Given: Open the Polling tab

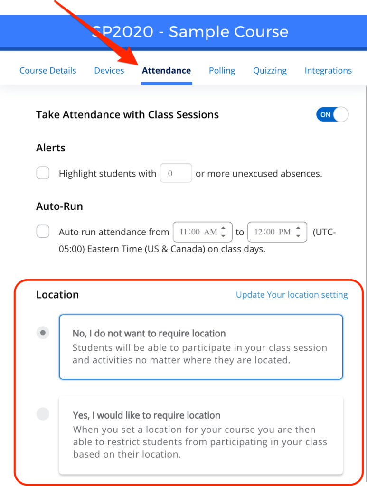Looking at the screenshot, I should (222, 71).
